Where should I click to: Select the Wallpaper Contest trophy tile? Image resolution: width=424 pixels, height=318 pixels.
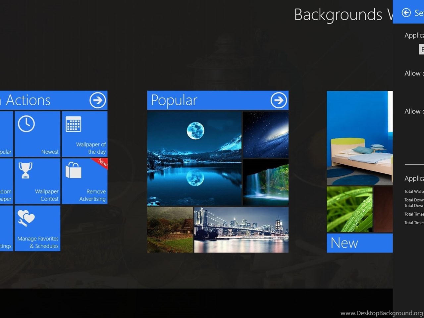[37, 181]
